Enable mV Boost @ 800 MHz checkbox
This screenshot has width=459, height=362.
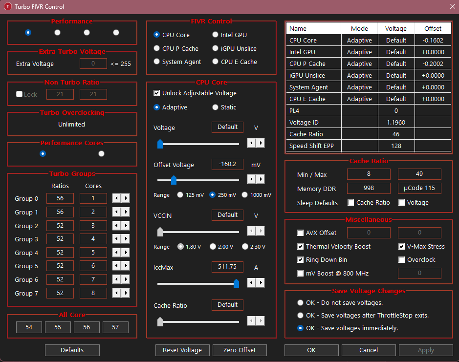click(300, 273)
